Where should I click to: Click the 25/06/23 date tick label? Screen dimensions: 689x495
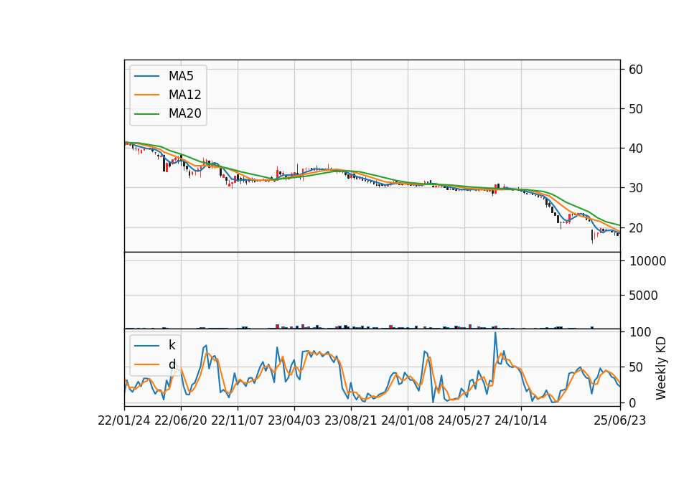[x=620, y=421]
